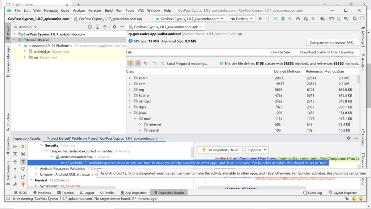The width and height of the screenshot is (371, 209).
Task: Run the app with the green play icon
Action: click(260, 19)
